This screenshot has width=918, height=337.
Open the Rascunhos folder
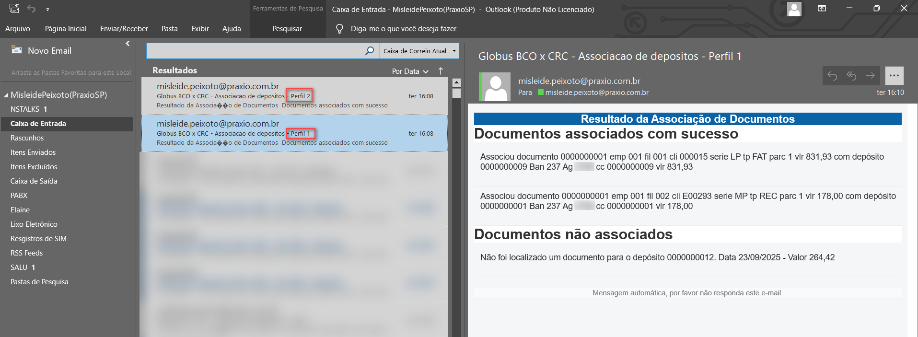(x=67, y=138)
